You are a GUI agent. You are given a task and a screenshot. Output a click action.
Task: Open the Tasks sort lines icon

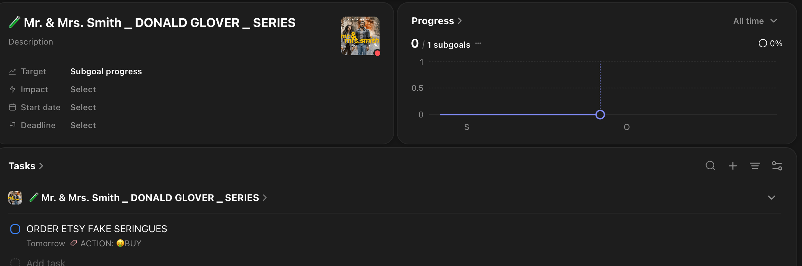point(755,166)
